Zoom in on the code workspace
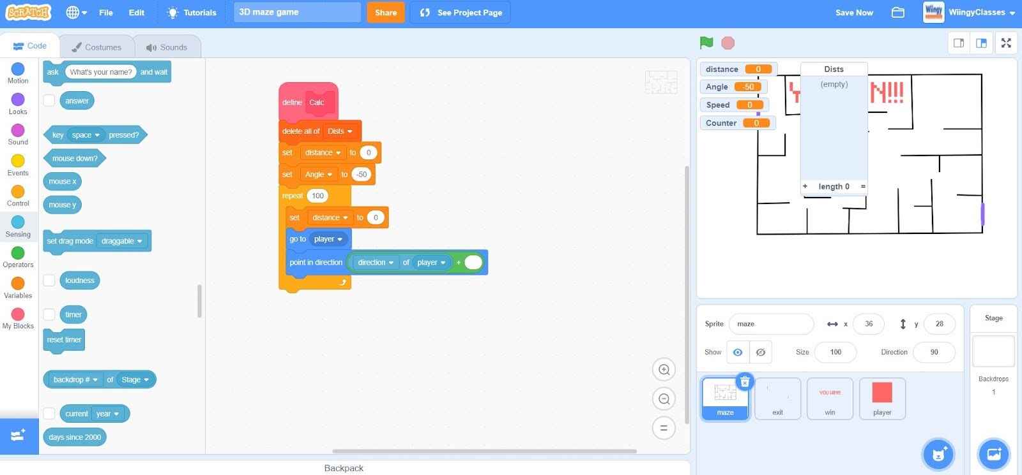The height and width of the screenshot is (475, 1022). (x=664, y=370)
